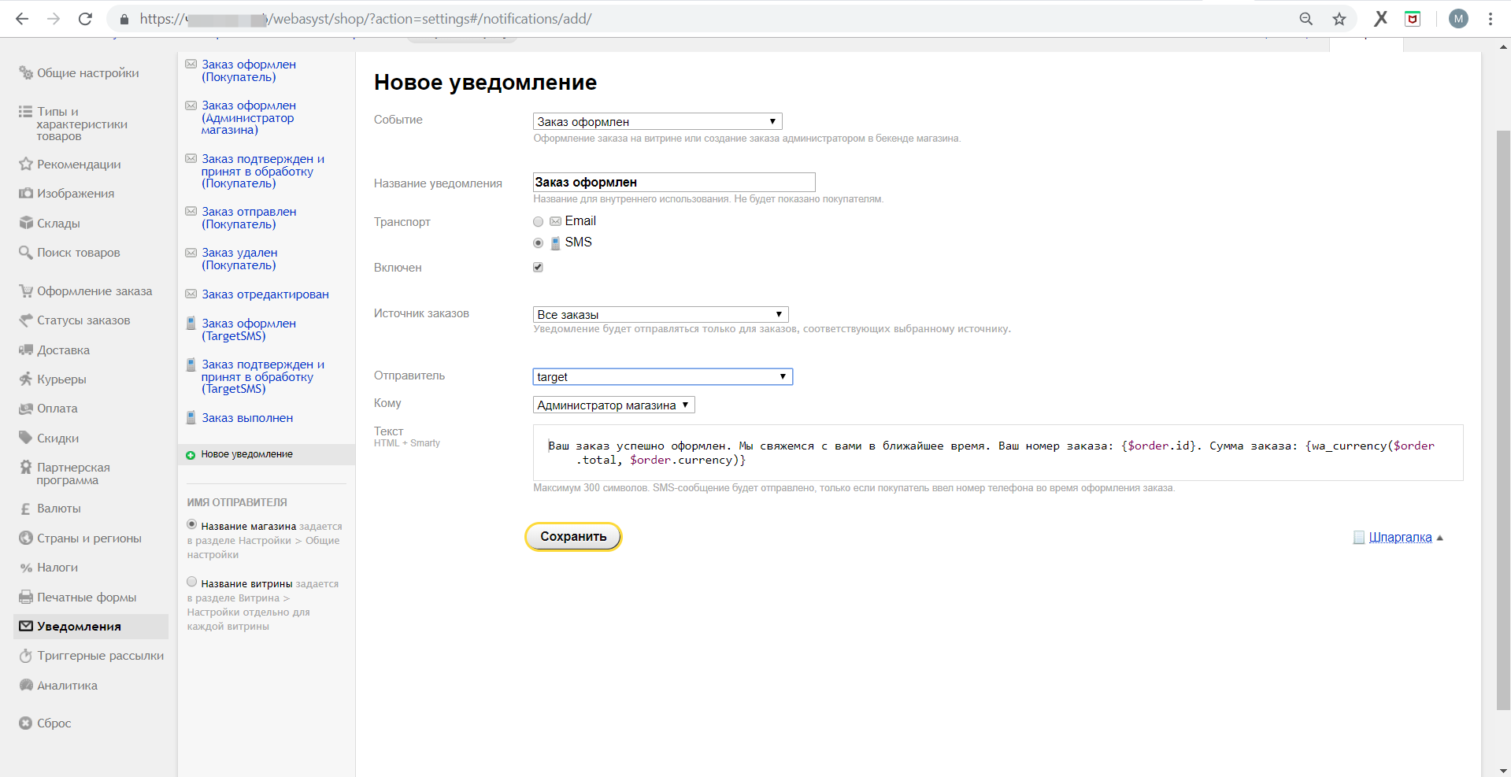Open the Отправитель target dropdown
Image resolution: width=1511 pixels, height=777 pixels.
(663, 377)
